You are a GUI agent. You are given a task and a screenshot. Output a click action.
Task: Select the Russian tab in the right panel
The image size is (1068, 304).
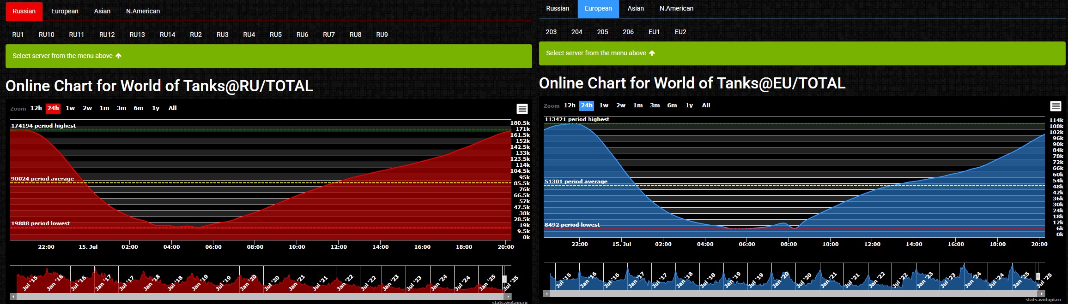coord(558,8)
